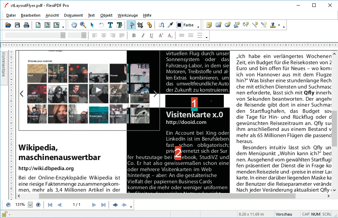Toggle Italic text formatting
This screenshot has height=218, width=338.
click(142, 35)
